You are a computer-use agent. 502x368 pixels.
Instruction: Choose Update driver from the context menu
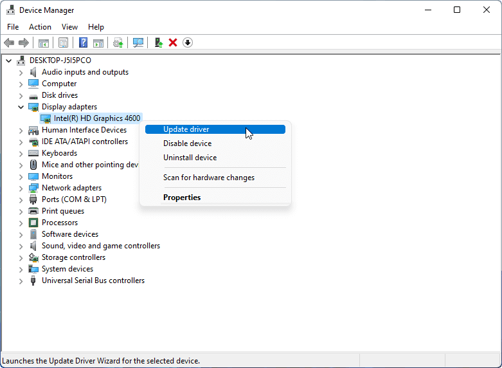click(x=186, y=129)
